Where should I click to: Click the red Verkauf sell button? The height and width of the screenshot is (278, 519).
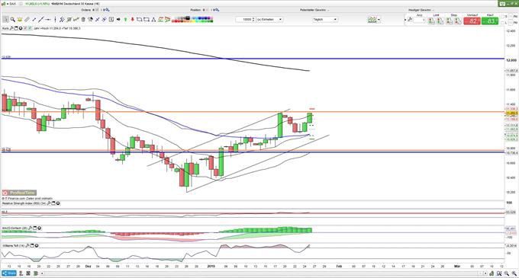tap(472, 21)
